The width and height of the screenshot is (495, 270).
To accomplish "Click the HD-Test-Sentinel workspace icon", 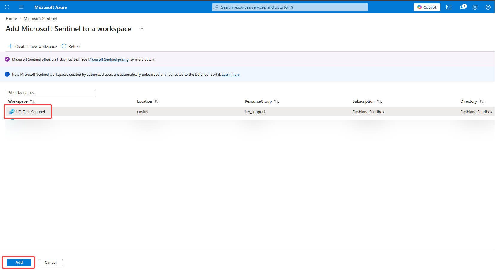I will coord(12,112).
